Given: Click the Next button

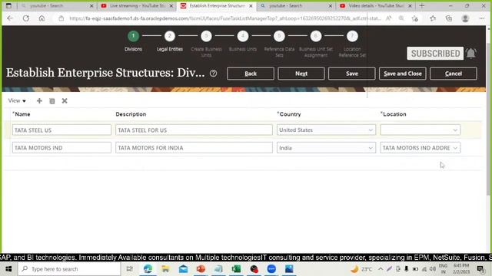Looking at the screenshot, I should (x=301, y=74).
